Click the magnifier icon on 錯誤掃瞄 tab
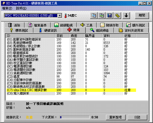The image size is (153, 123). [92, 30]
